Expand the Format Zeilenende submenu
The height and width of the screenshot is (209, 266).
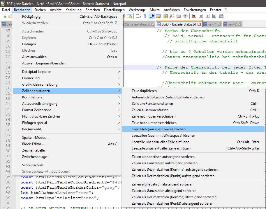point(67,110)
